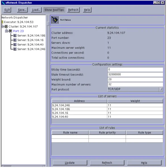Select Server: 9.24.104.186 in tree
The height and width of the screenshot is (168, 167).
pyautogui.click(x=31, y=36)
